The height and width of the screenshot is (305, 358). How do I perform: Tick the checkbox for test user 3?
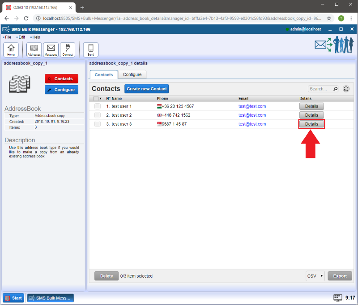coord(97,124)
